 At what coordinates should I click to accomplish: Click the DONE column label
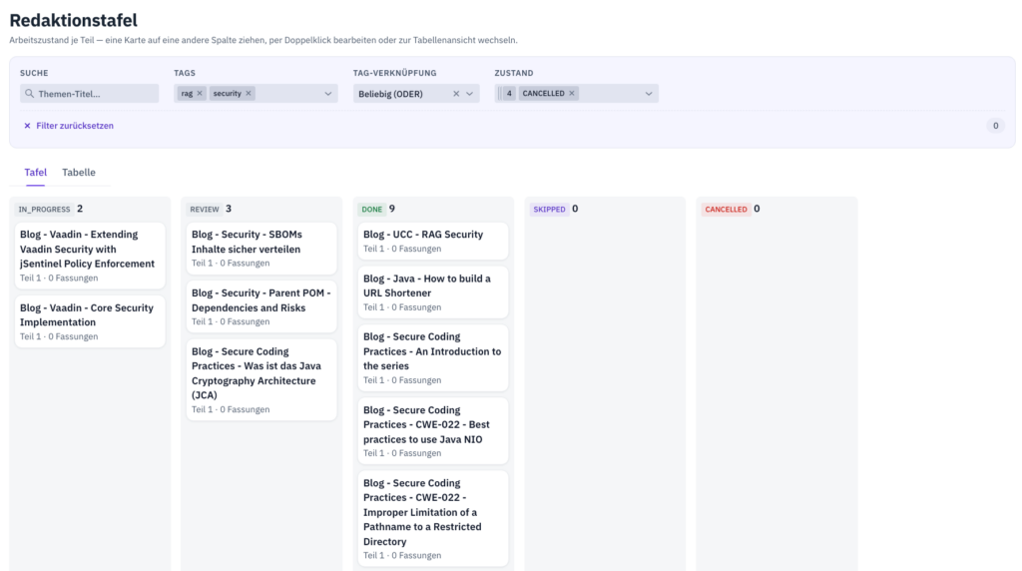[371, 210]
